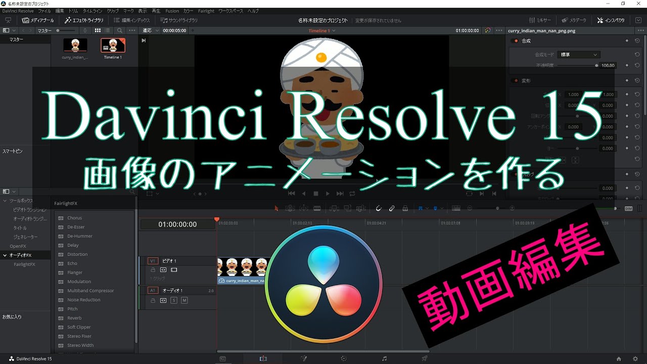Select the Chorus effect
The width and height of the screenshot is (647, 364).
[x=74, y=218]
